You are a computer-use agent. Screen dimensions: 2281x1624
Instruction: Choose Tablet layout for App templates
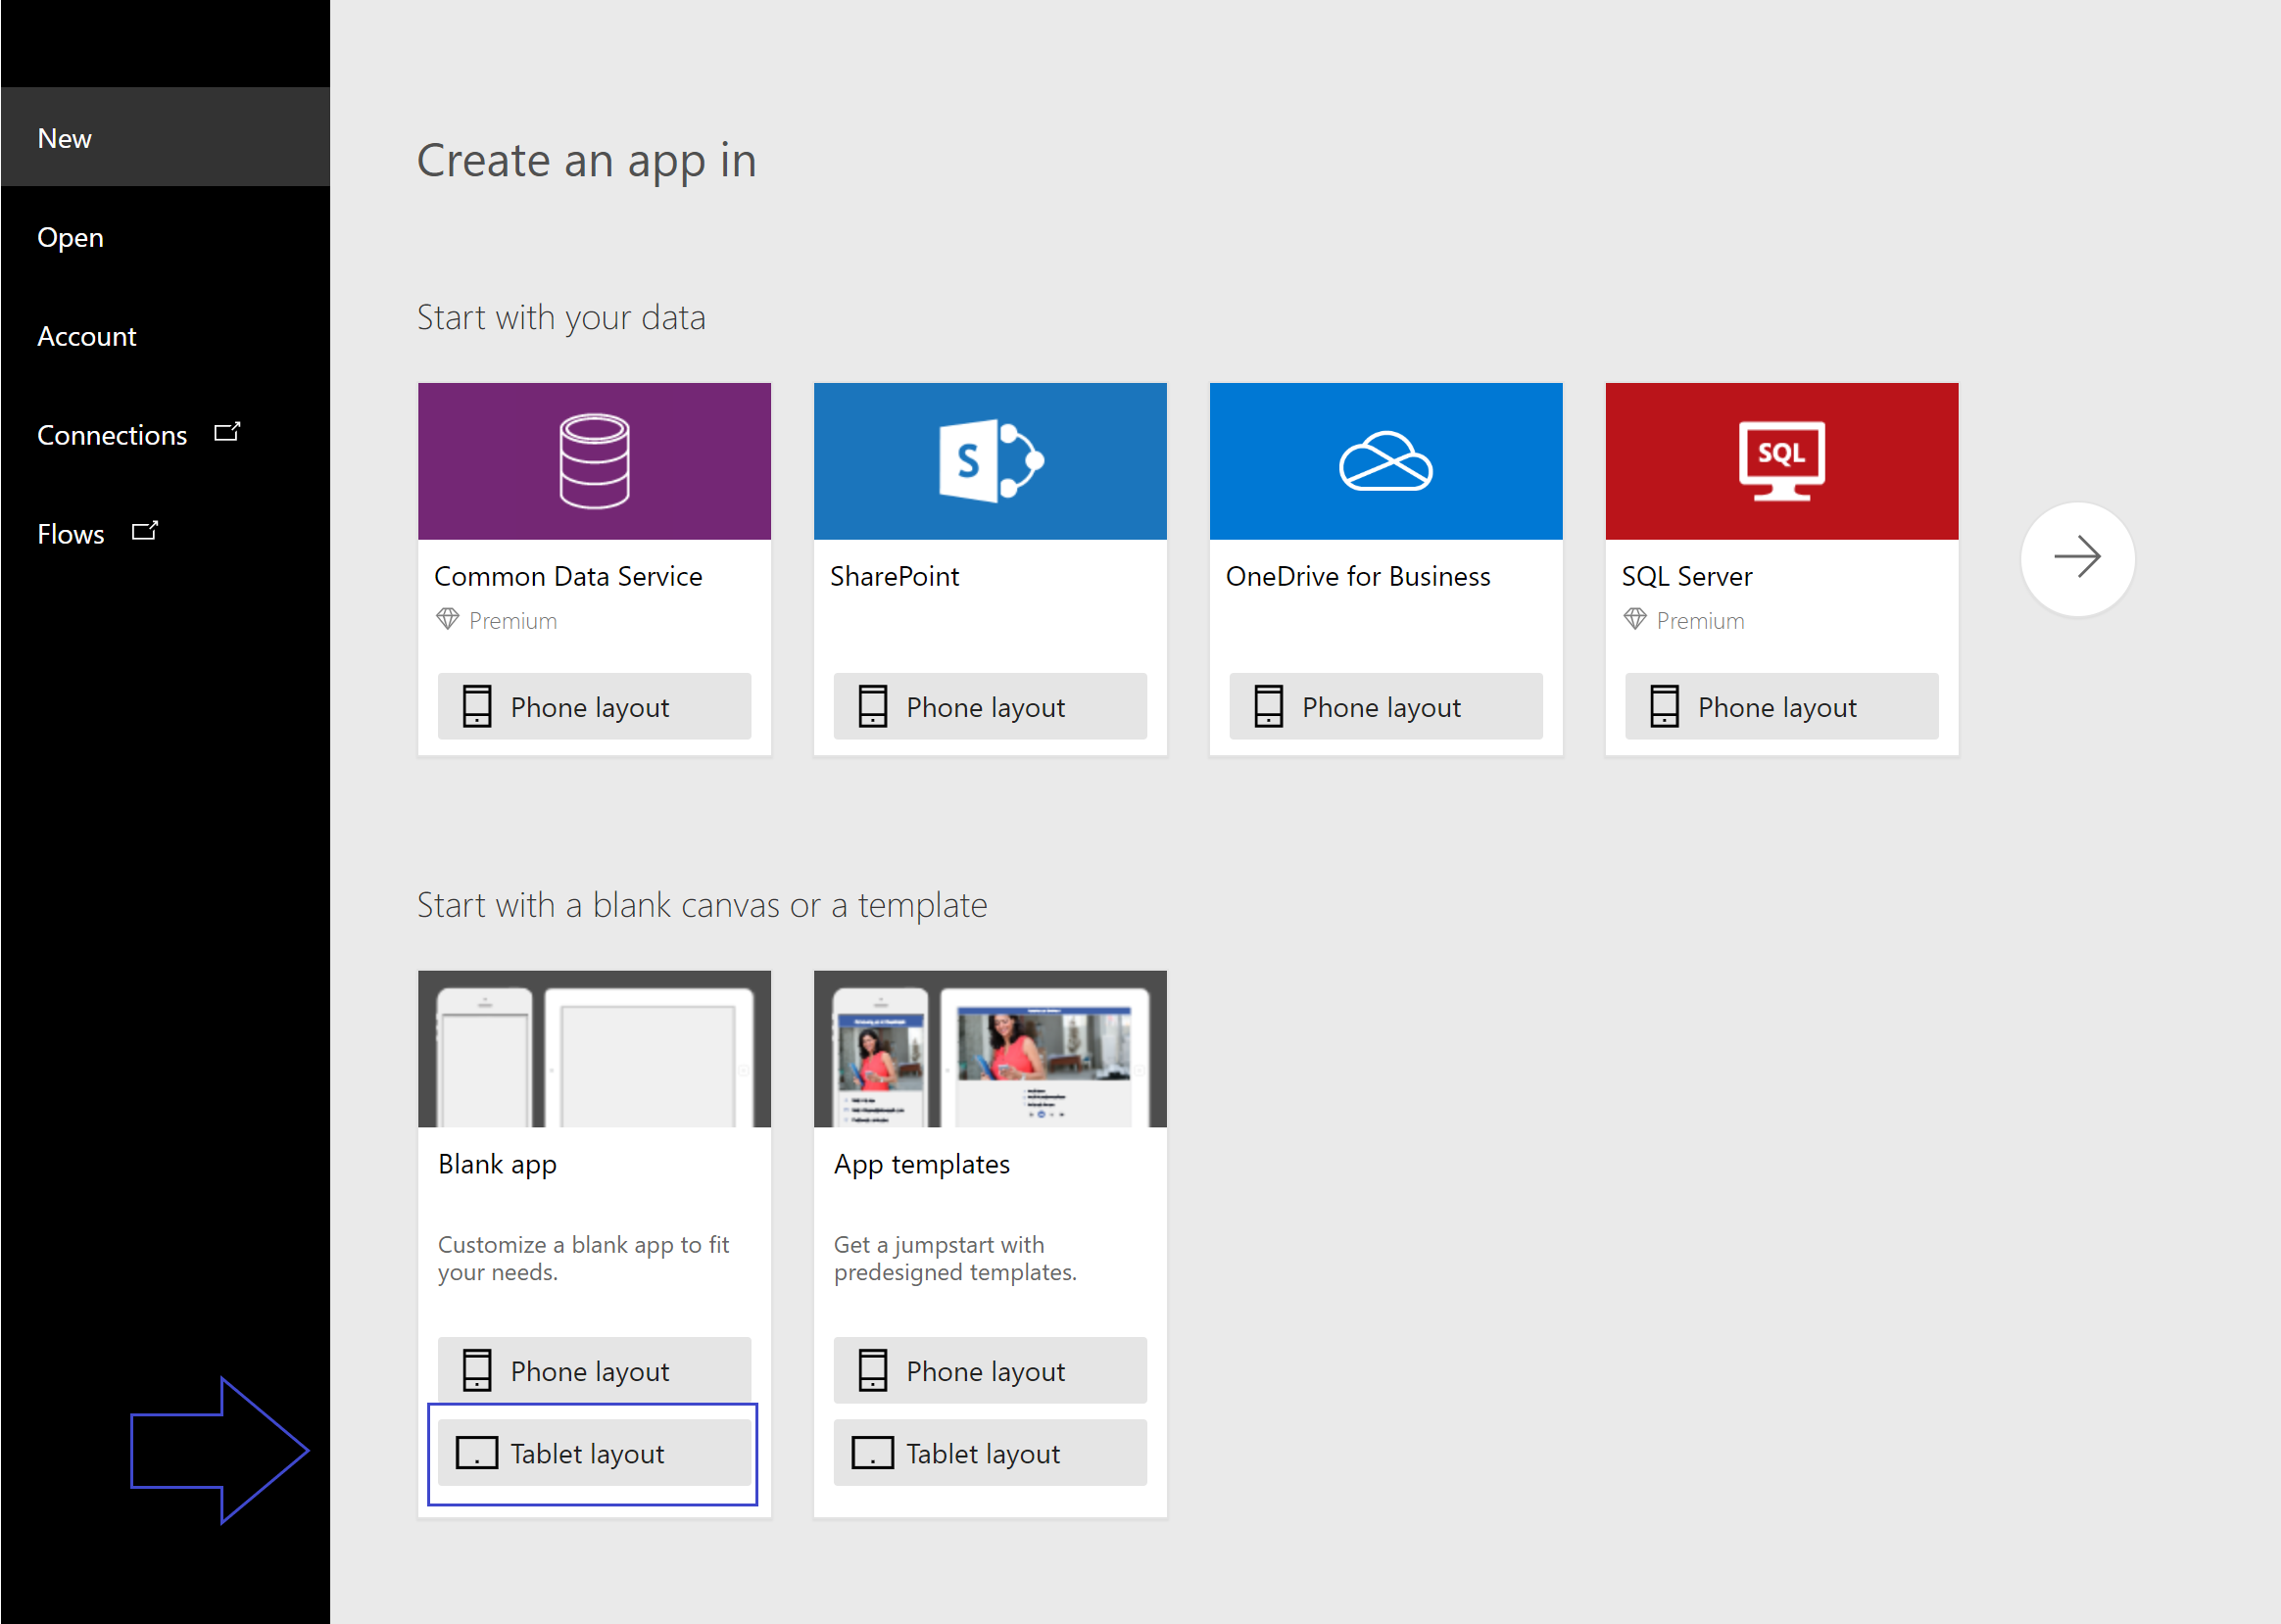(x=991, y=1453)
